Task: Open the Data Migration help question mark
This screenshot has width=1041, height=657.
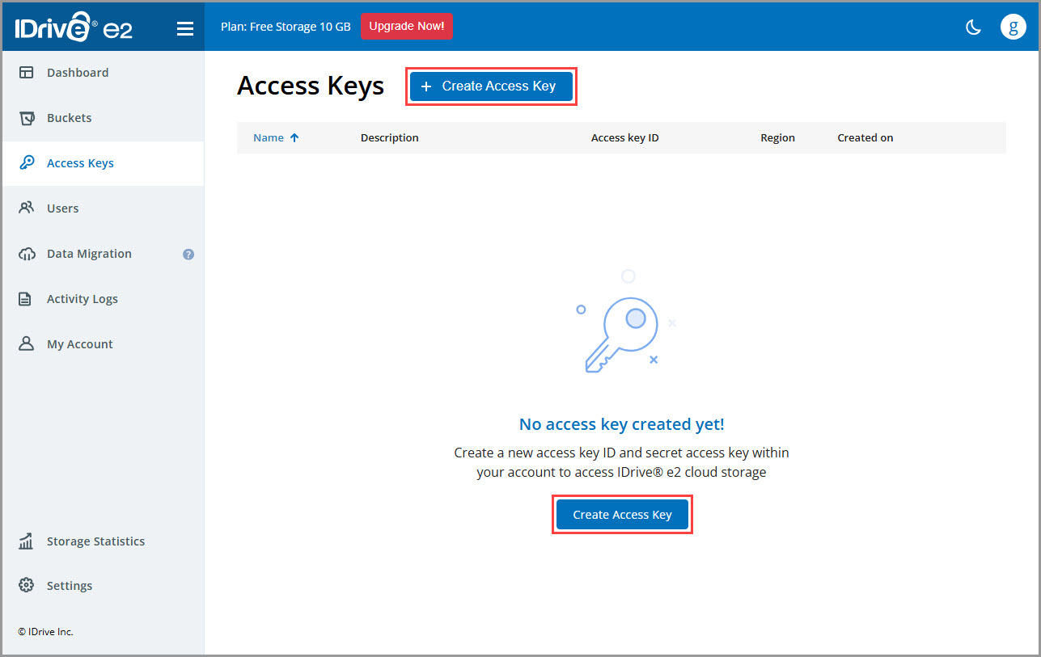Action: (188, 254)
